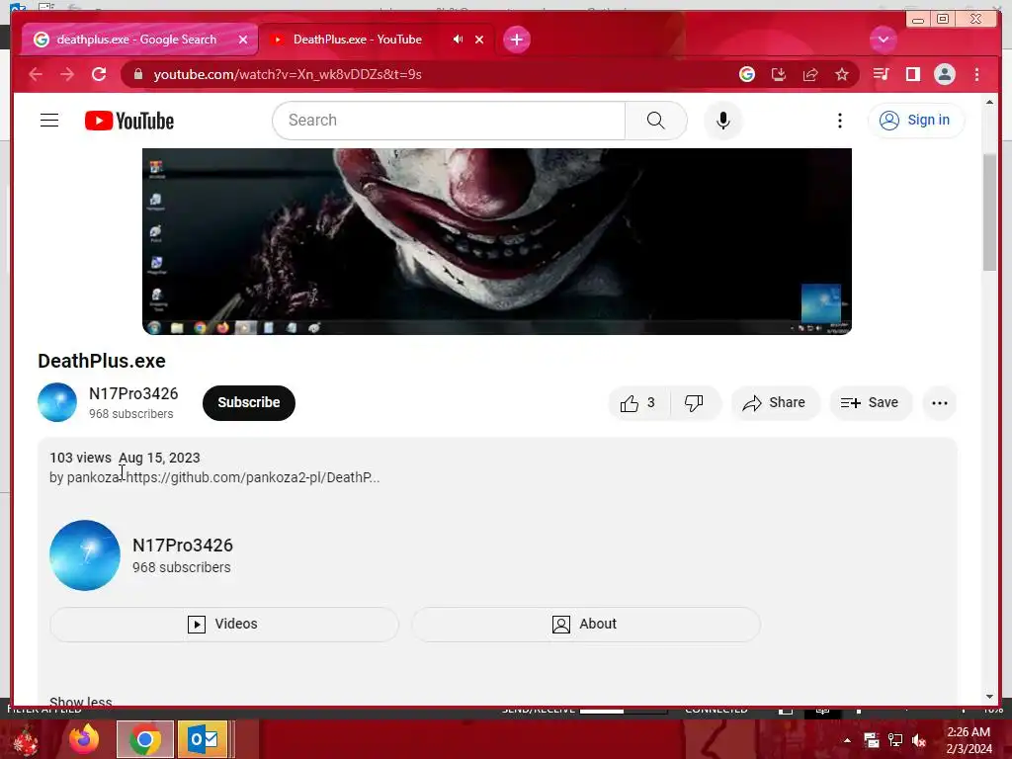The image size is (1012, 759).
Task: Open a new tab with plus button
Action: click(516, 40)
